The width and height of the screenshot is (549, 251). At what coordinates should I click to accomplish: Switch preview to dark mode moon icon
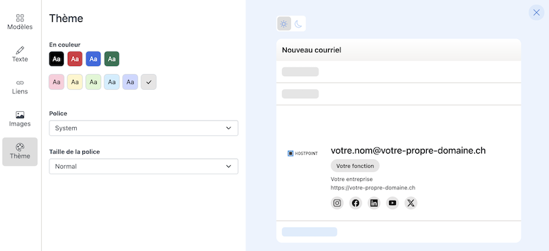298,24
